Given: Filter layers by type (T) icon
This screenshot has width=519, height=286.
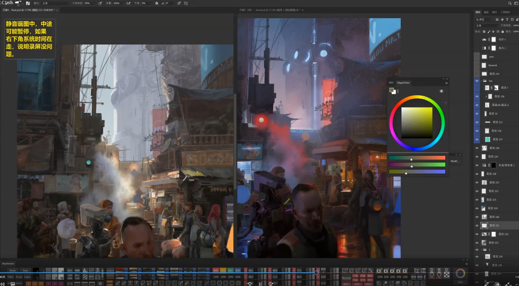Looking at the screenshot, I should [507, 19].
